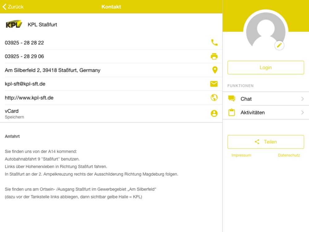Open the map location pin icon

click(x=215, y=70)
